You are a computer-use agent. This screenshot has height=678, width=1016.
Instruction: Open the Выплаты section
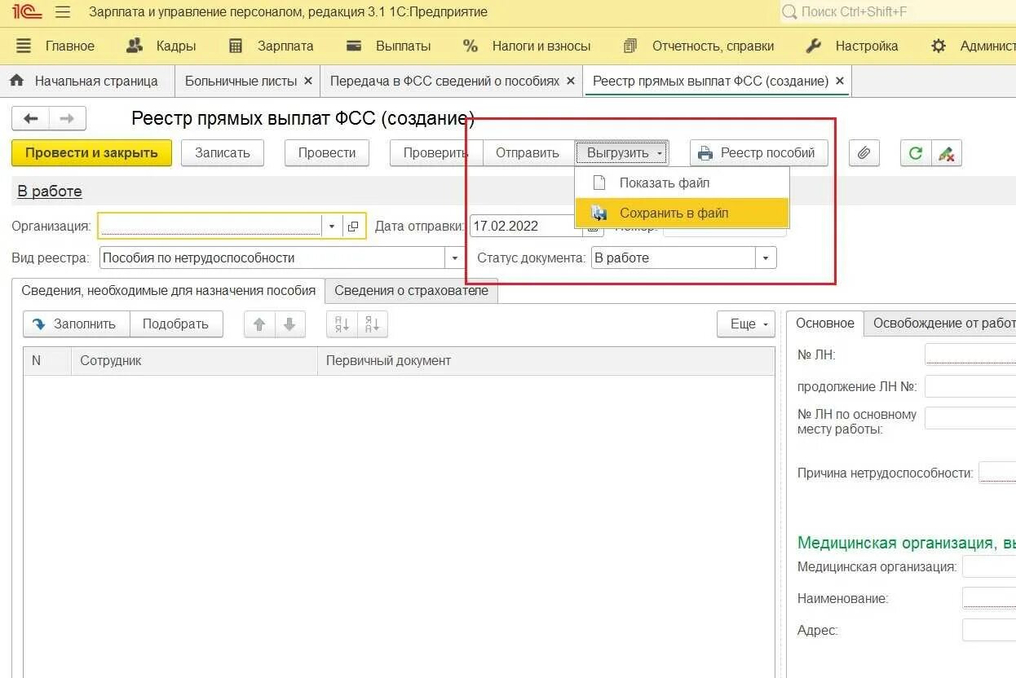[389, 46]
